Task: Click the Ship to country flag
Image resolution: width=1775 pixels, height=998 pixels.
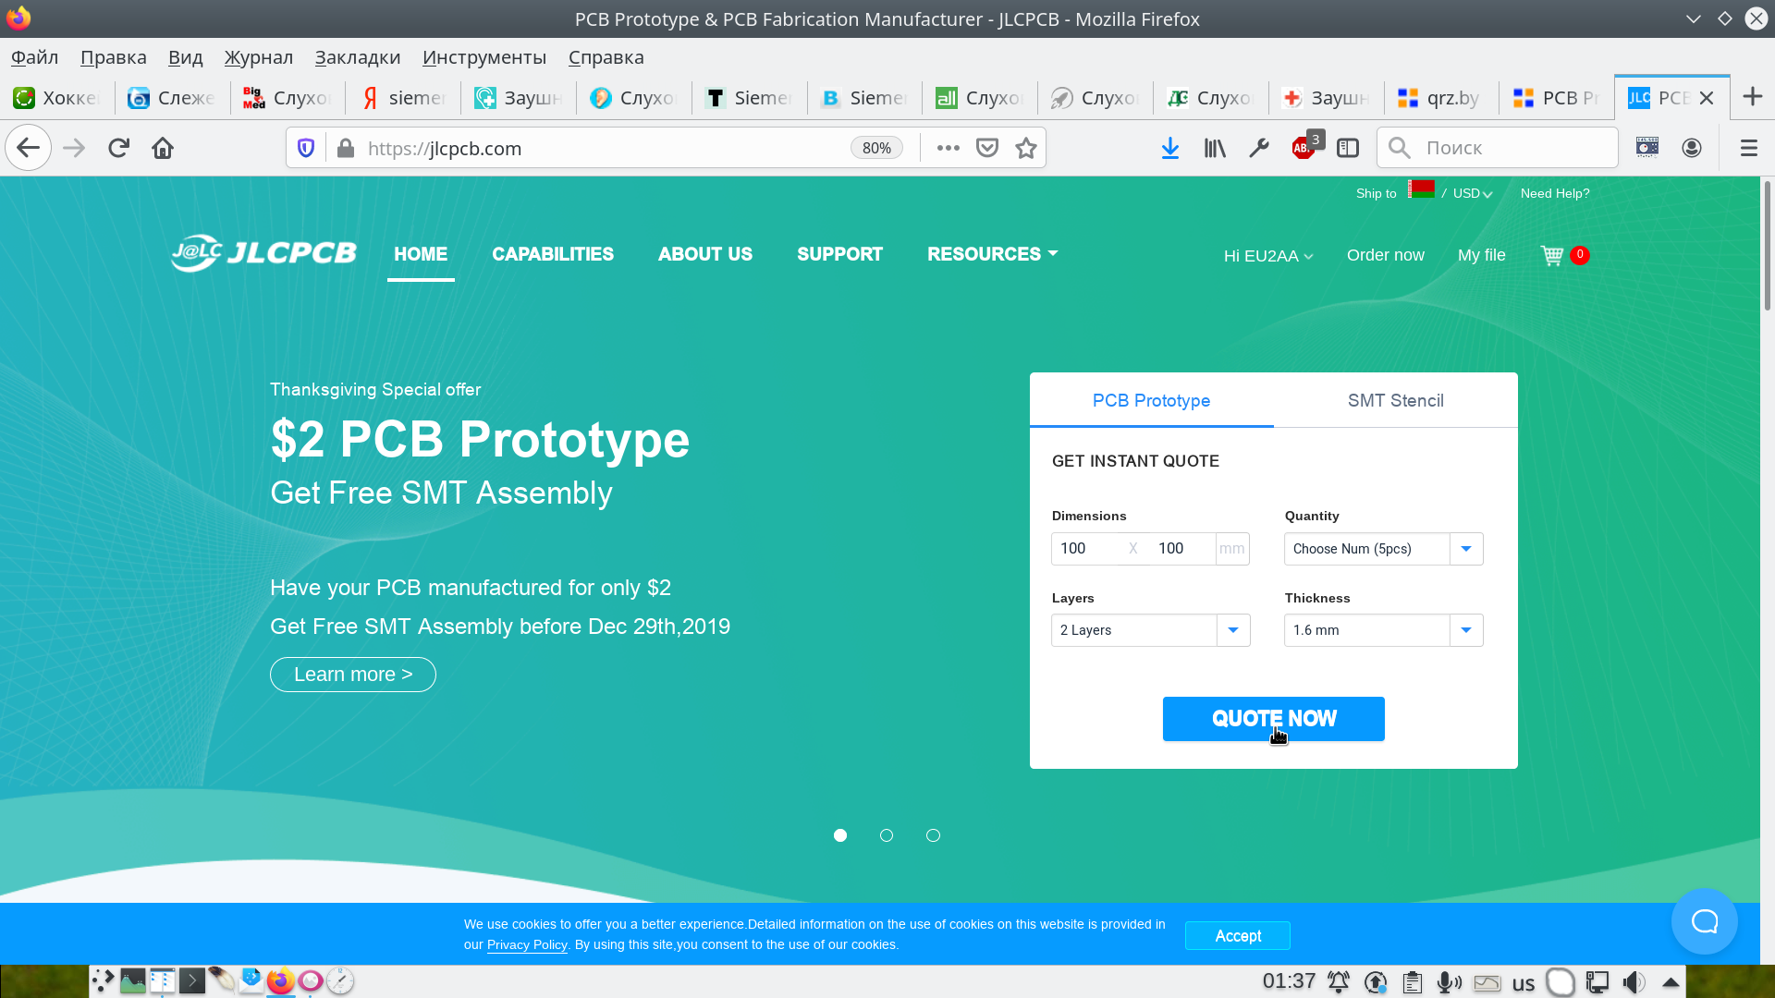Action: [1421, 189]
